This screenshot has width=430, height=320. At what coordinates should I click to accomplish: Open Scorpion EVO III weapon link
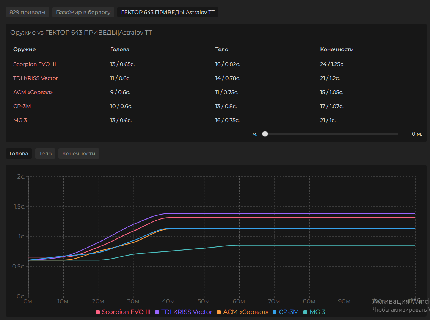pos(35,64)
